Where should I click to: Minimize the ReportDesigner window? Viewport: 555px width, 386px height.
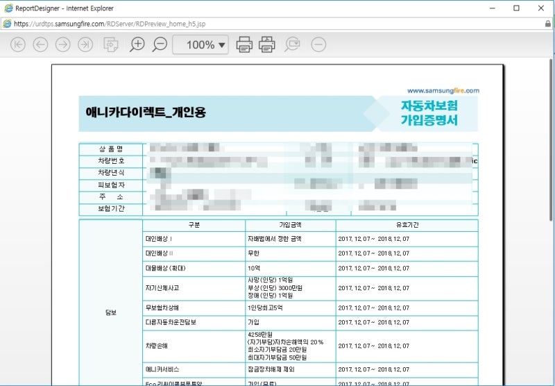(x=492, y=8)
